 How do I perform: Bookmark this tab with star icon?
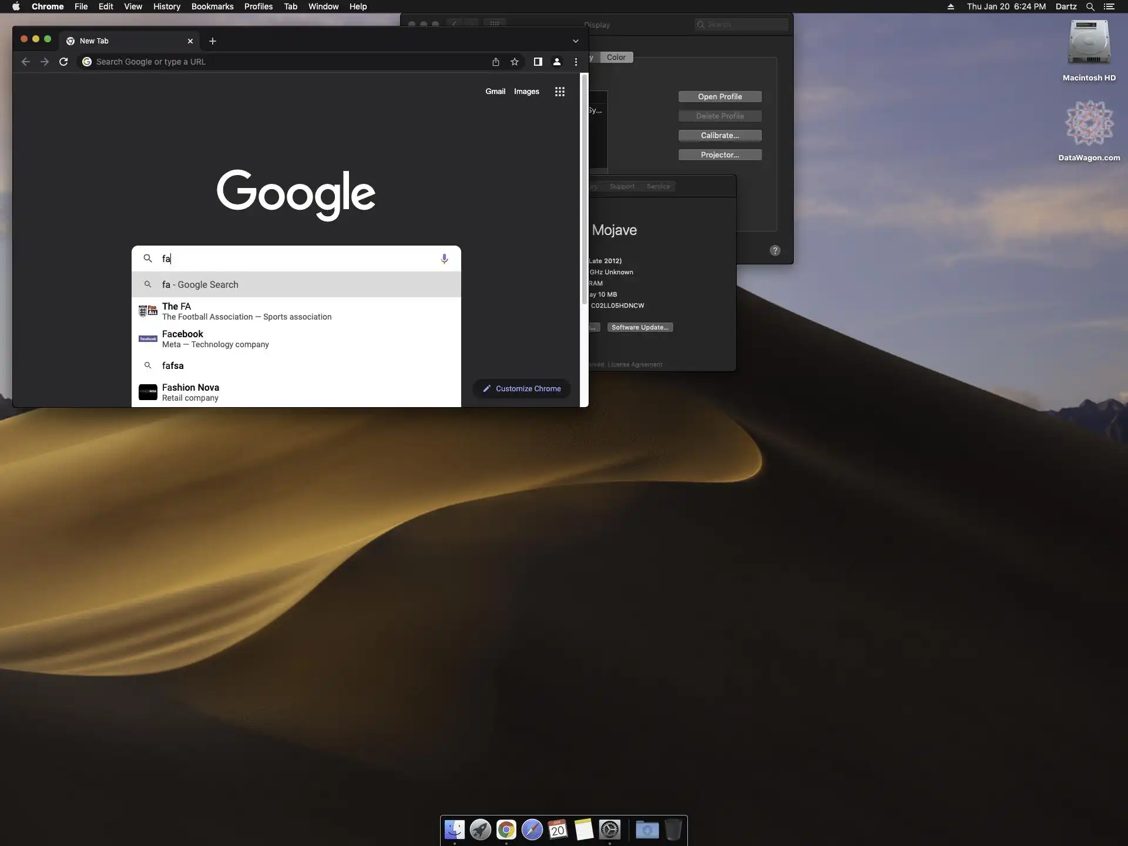tap(515, 62)
